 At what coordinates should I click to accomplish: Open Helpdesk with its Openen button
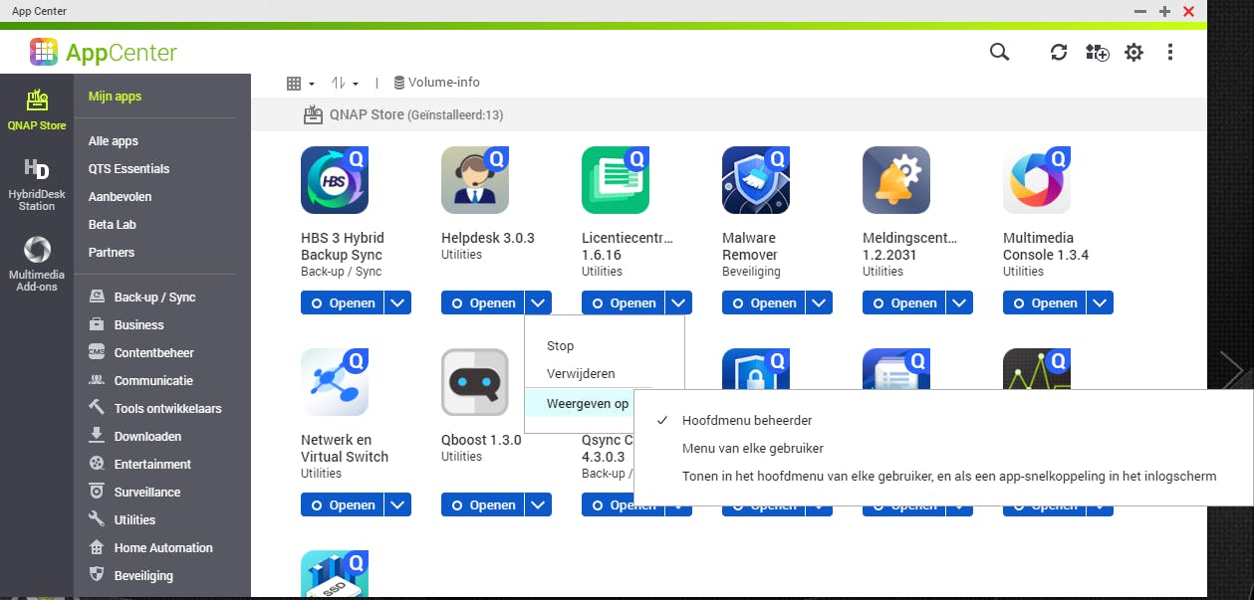coord(482,302)
